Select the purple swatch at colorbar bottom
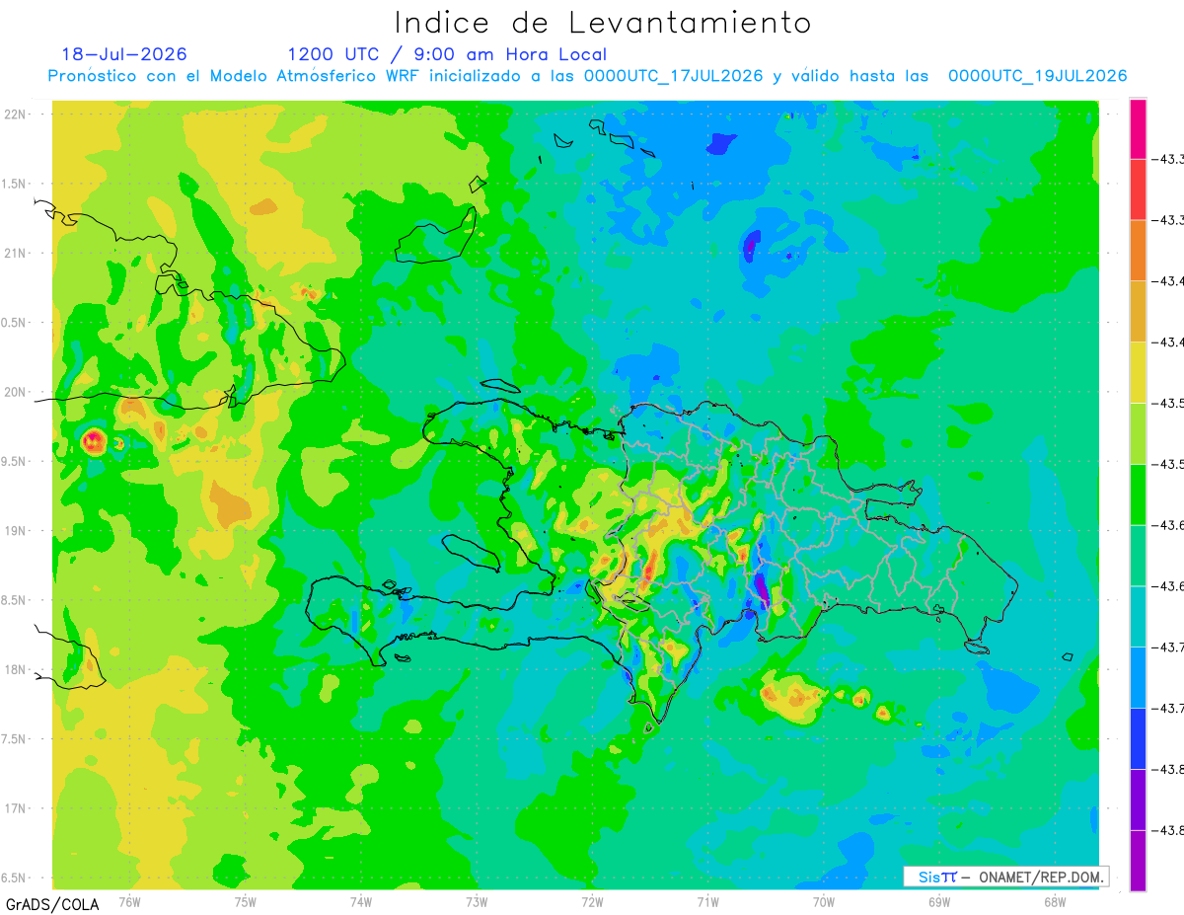 (1138, 861)
